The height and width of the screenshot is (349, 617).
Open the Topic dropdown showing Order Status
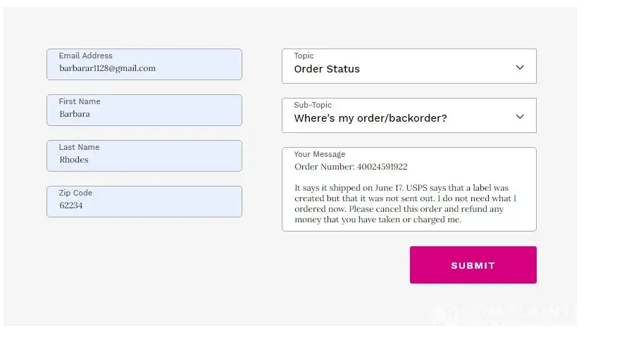point(409,66)
